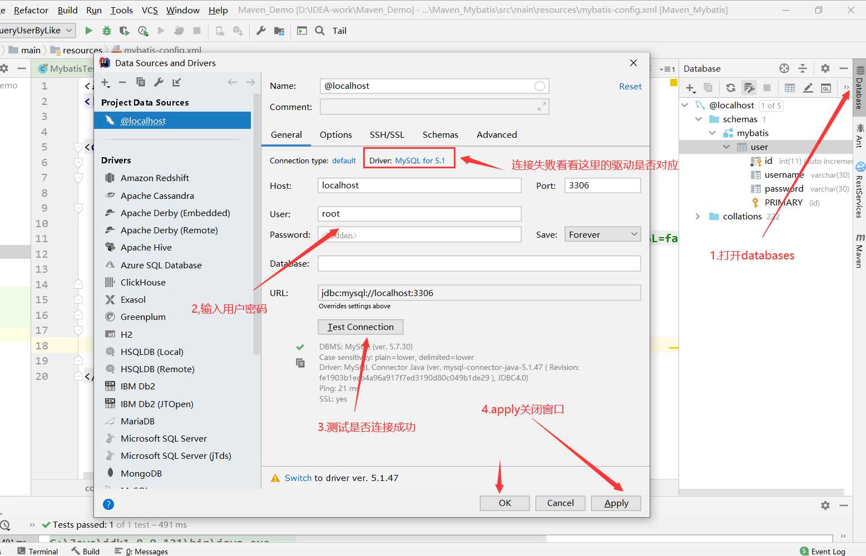
Task: Open the run configuration dropdown QueryUserByLike
Action: (37, 31)
